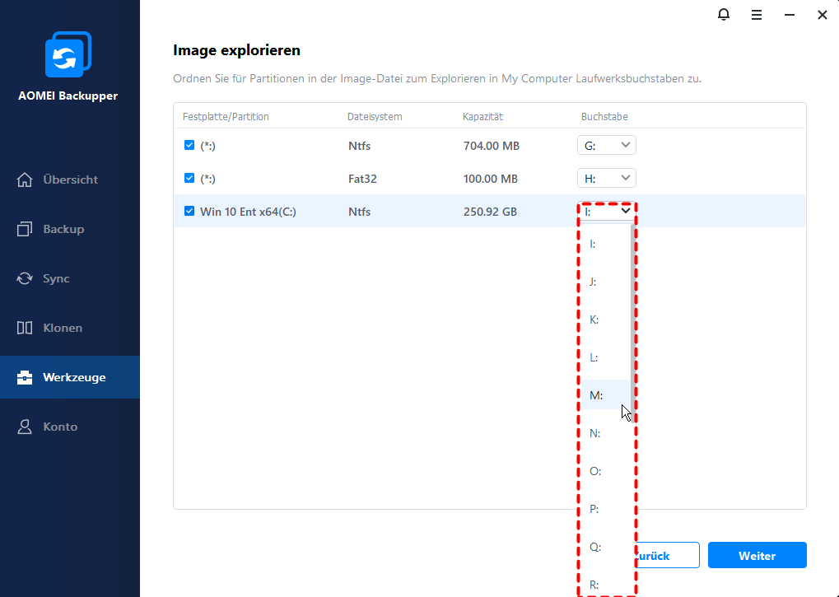Choose drive letter K: from list
Viewport: 839px width, 597px height.
[606, 319]
